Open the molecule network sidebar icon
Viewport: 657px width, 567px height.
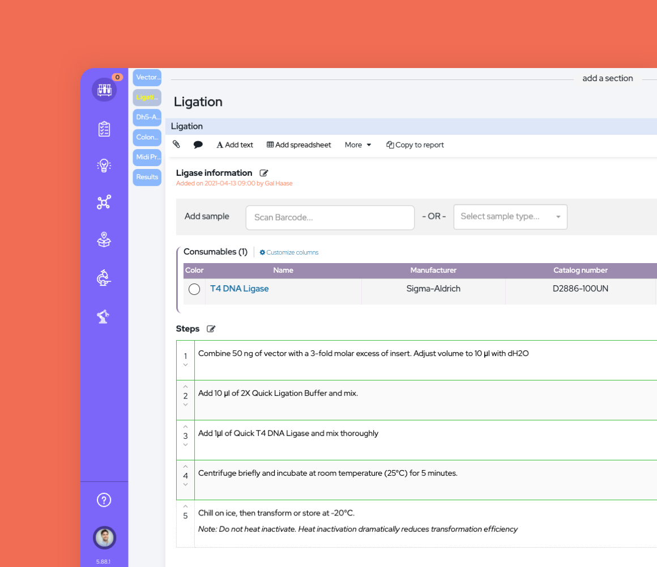(104, 202)
